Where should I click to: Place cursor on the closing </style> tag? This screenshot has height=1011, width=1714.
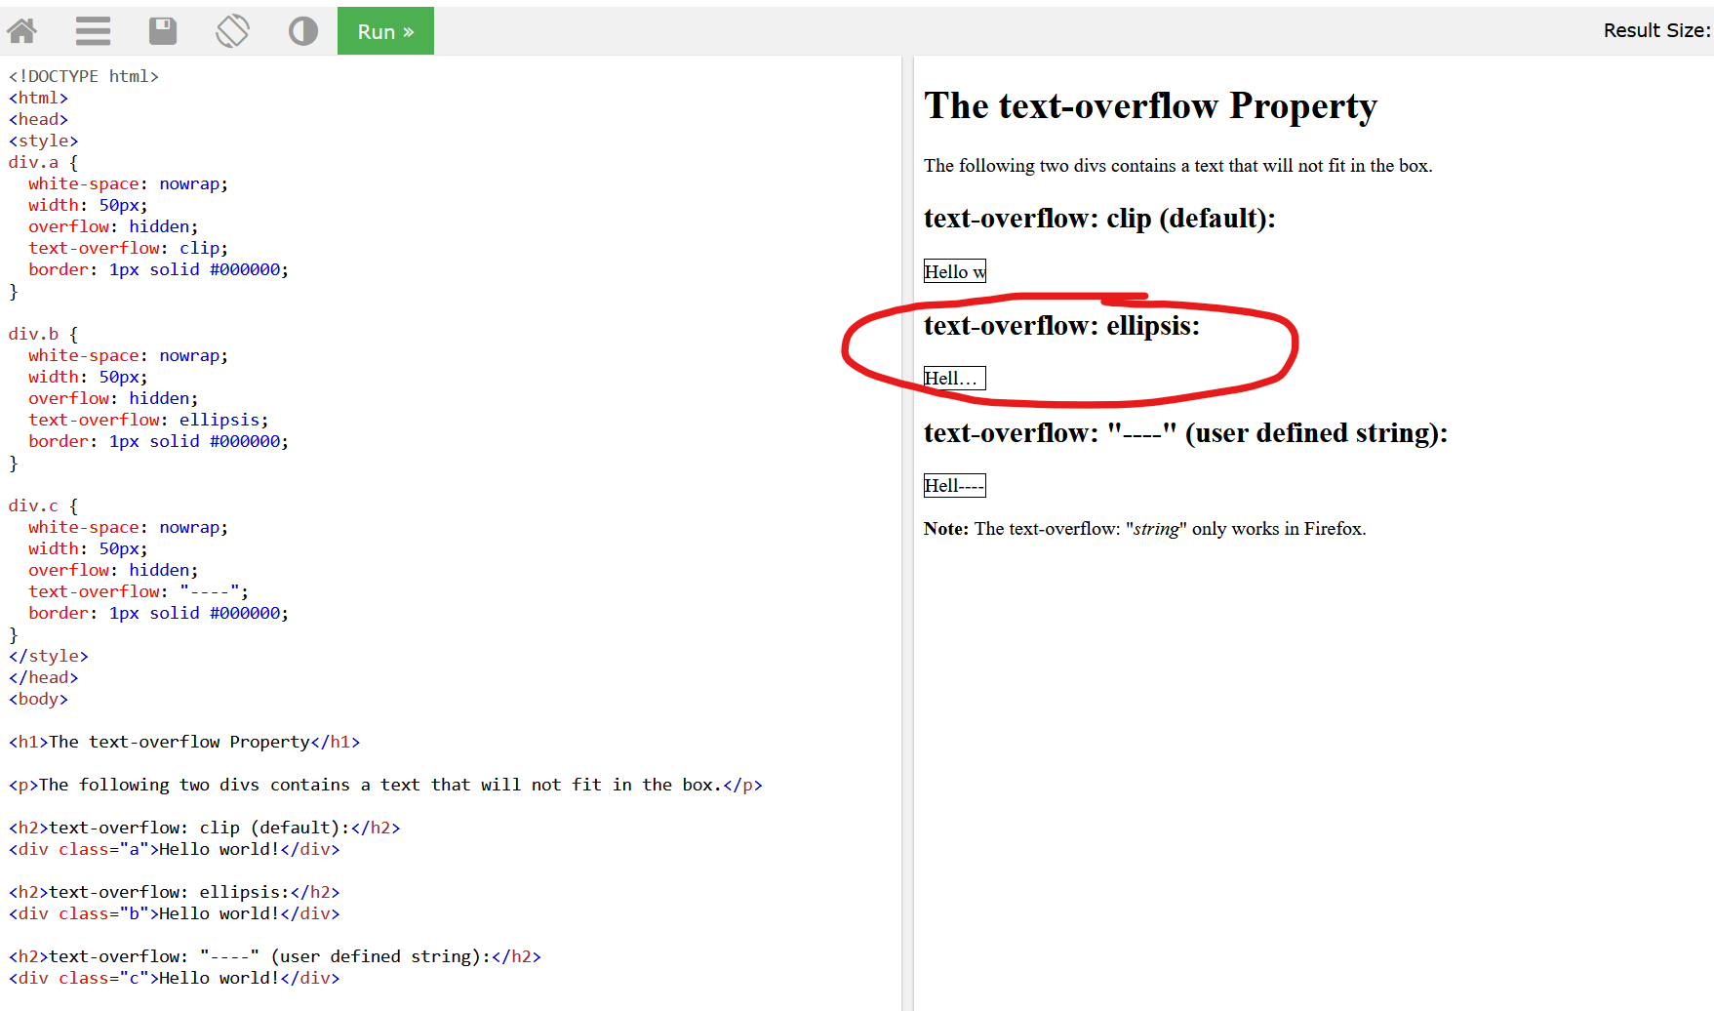click(x=49, y=656)
